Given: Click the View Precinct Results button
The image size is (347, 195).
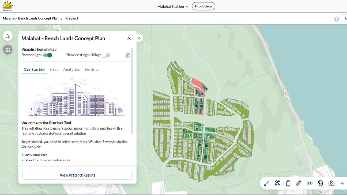Looking at the screenshot, I should click(x=78, y=175).
